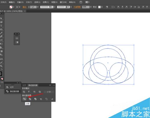Open the Window (窗口) menu
This screenshot has height=118, width=150.
coord(63,2)
